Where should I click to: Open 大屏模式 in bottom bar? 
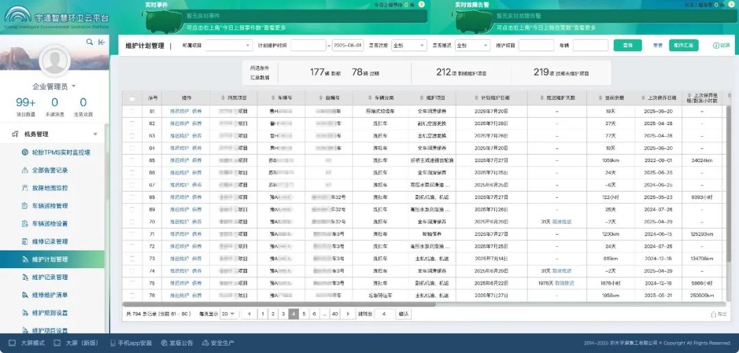27,343
